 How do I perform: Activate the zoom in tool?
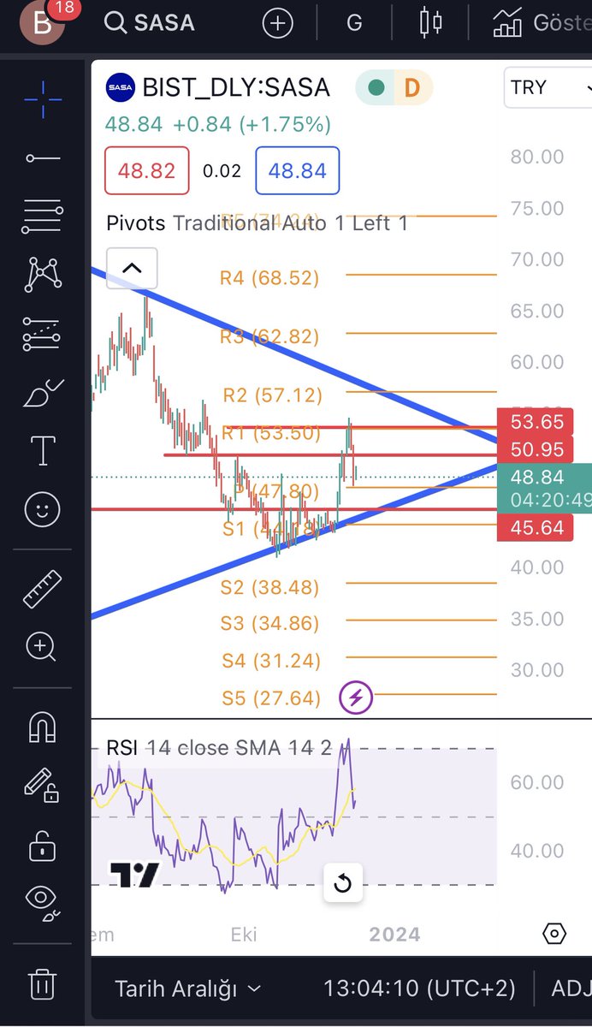click(x=43, y=646)
